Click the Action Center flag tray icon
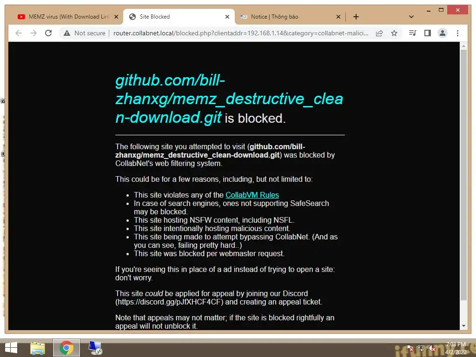The width and height of the screenshot is (476, 357). (410, 348)
